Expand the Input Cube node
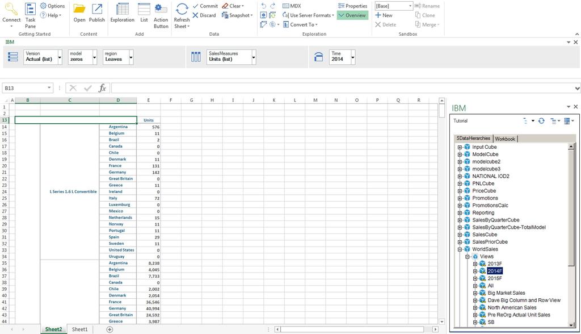The image size is (581, 334). [460, 147]
